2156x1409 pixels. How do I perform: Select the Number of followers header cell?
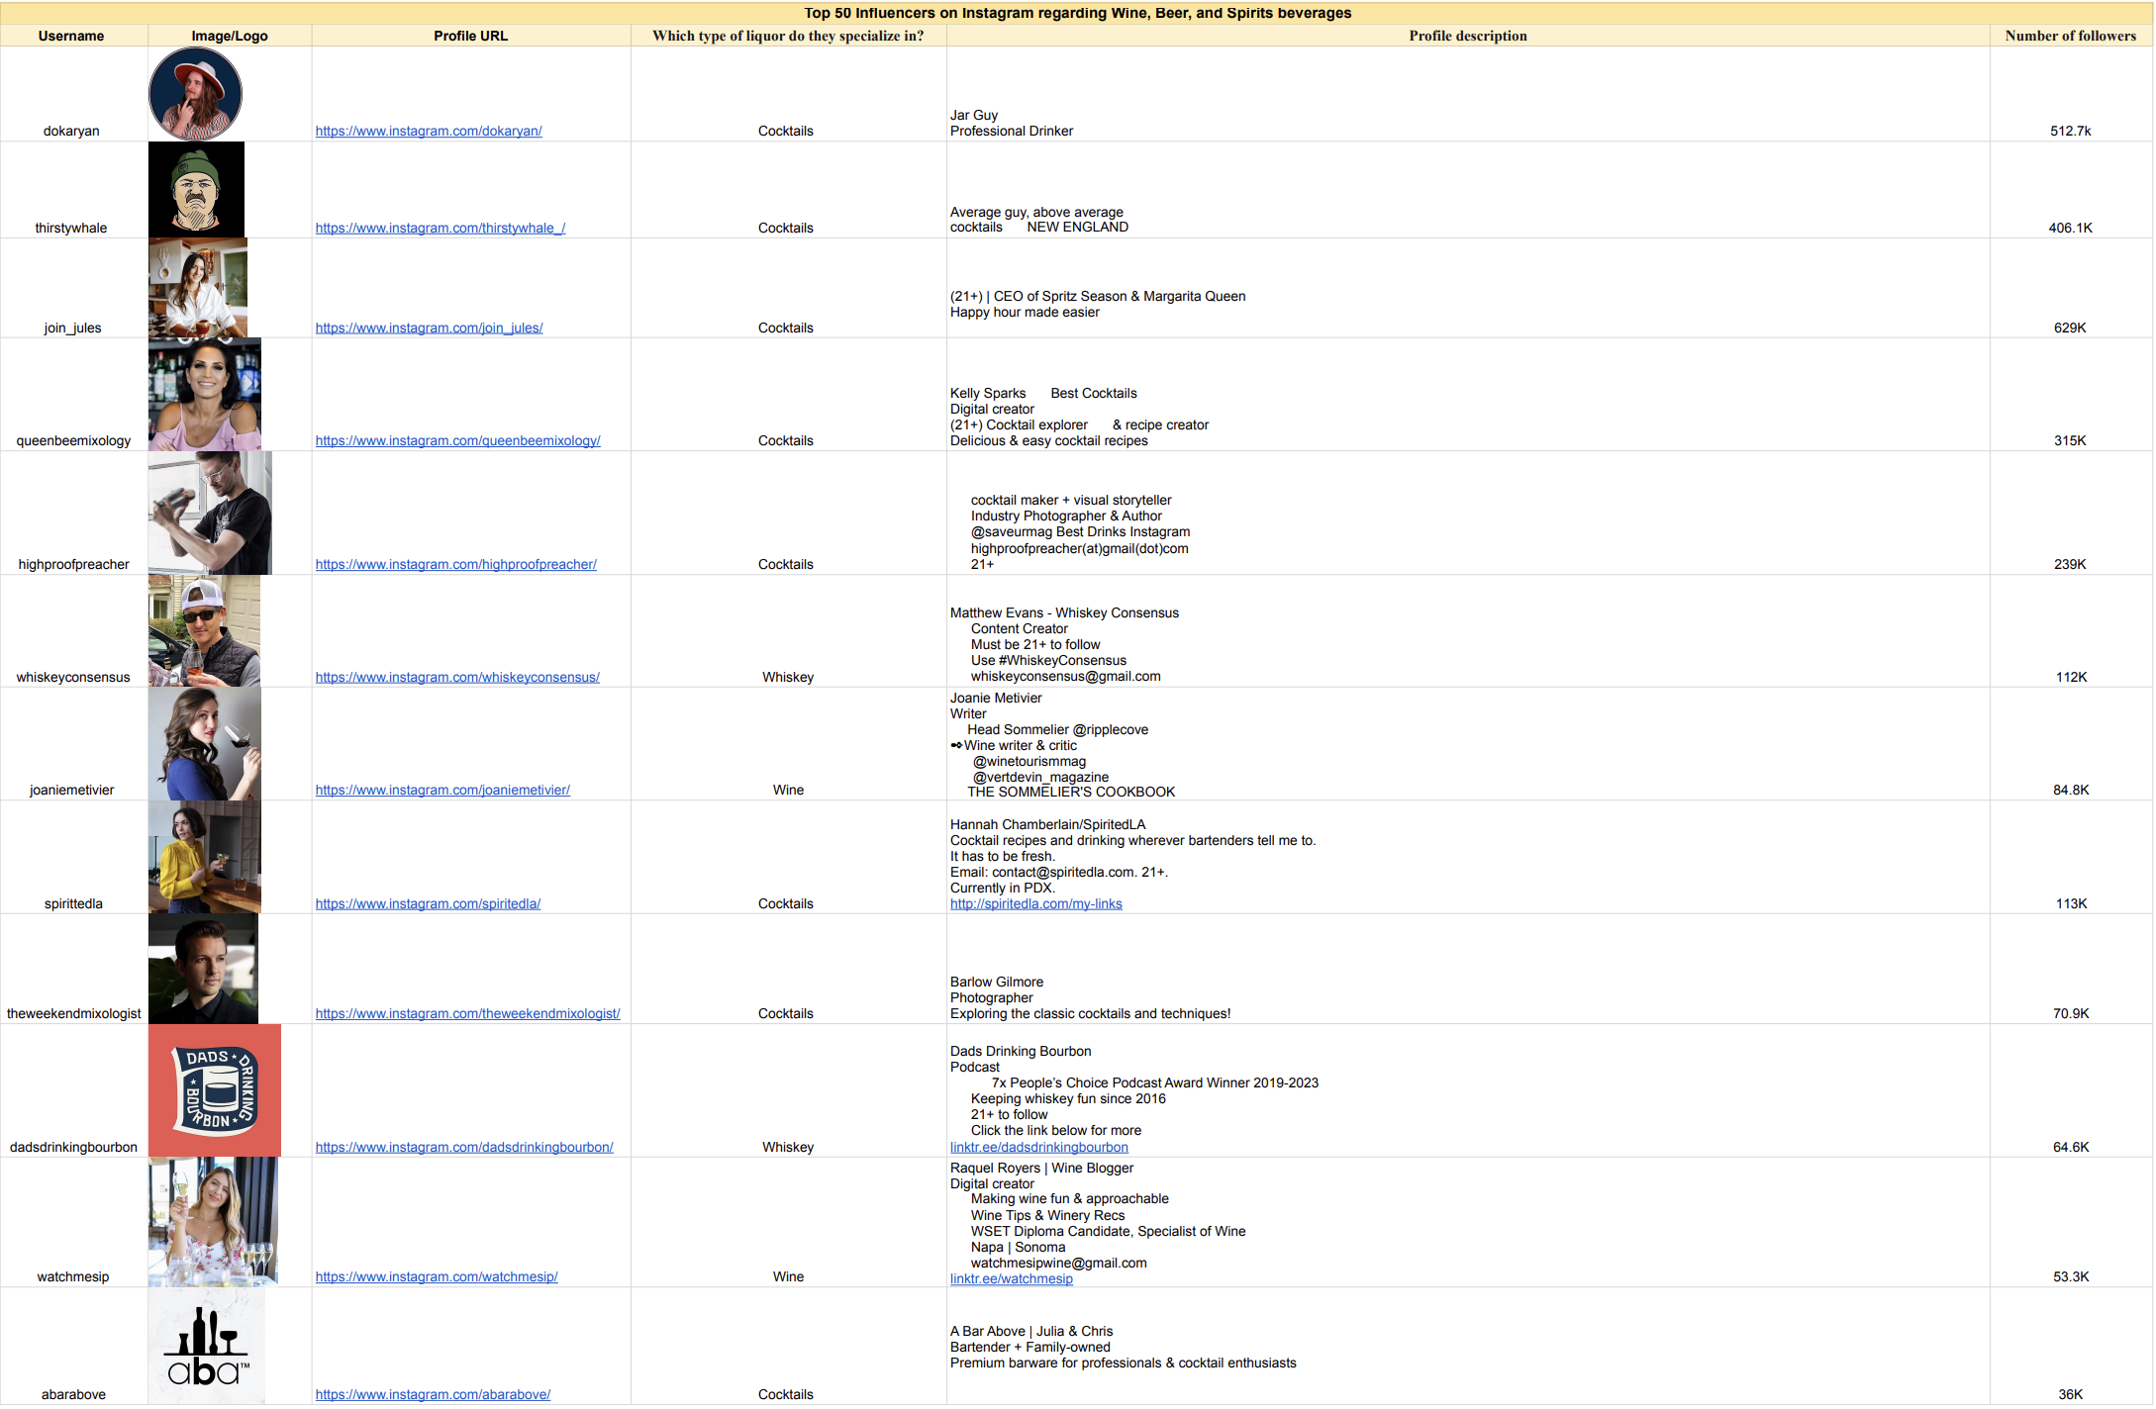tap(2070, 36)
